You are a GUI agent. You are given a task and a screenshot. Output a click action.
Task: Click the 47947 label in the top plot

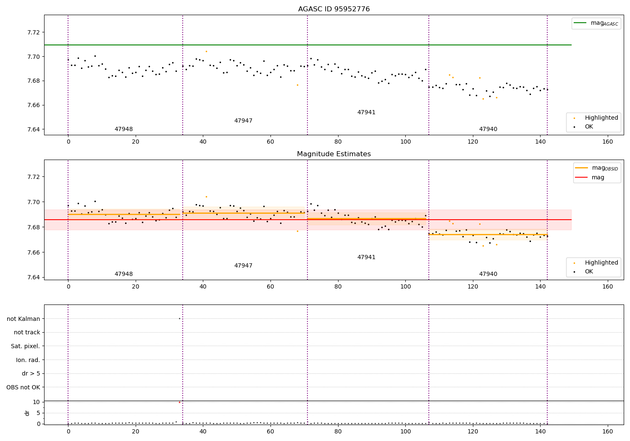point(243,121)
